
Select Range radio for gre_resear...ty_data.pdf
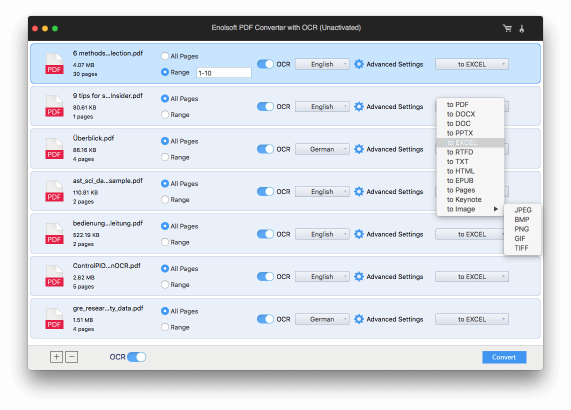tap(165, 327)
